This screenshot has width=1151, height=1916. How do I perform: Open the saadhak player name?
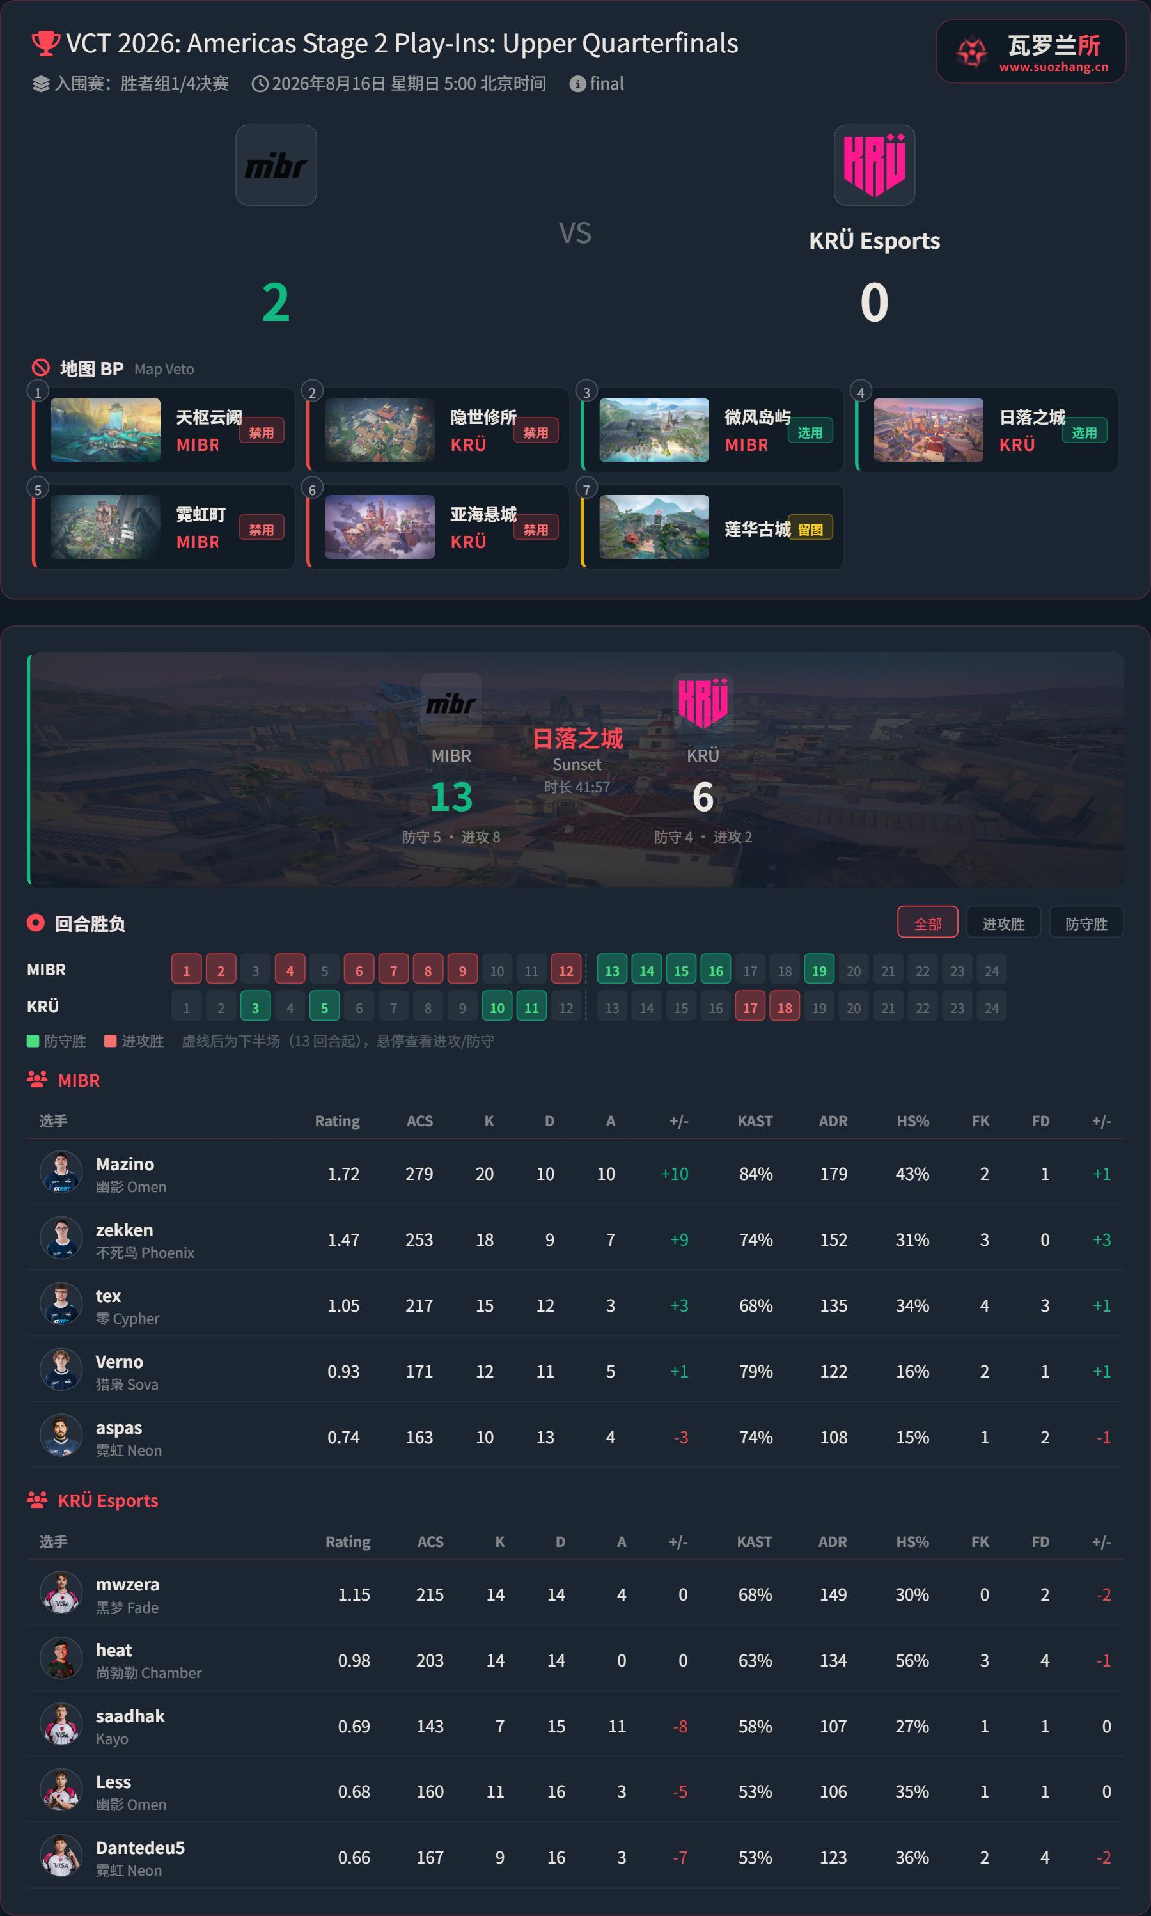tap(130, 1716)
